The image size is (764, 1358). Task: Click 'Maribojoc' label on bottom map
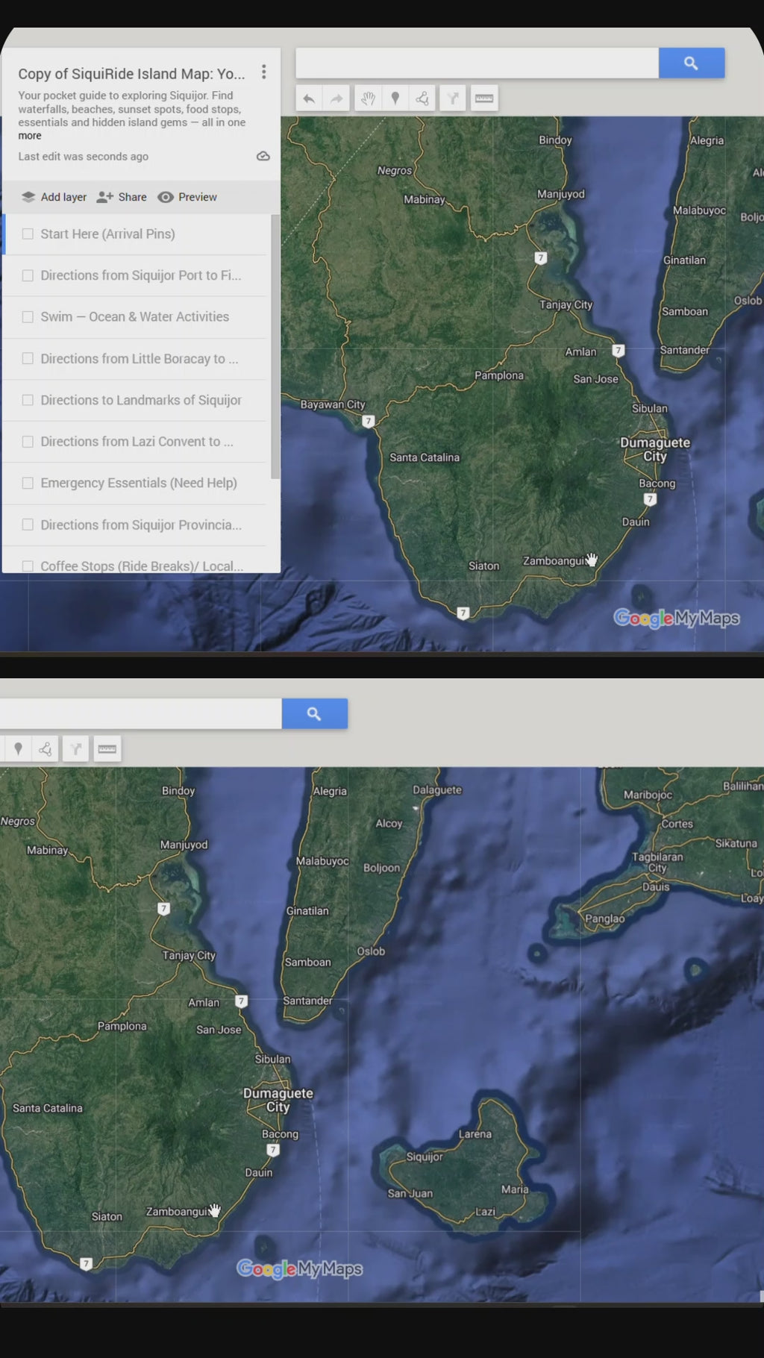click(648, 795)
